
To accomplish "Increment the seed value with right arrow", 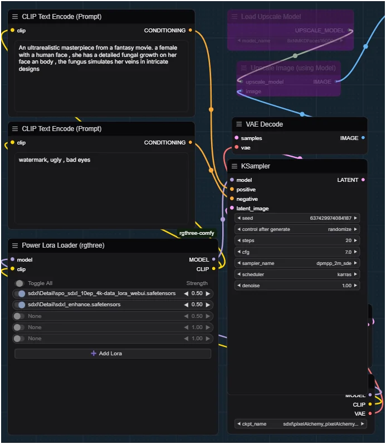I will coord(355,218).
